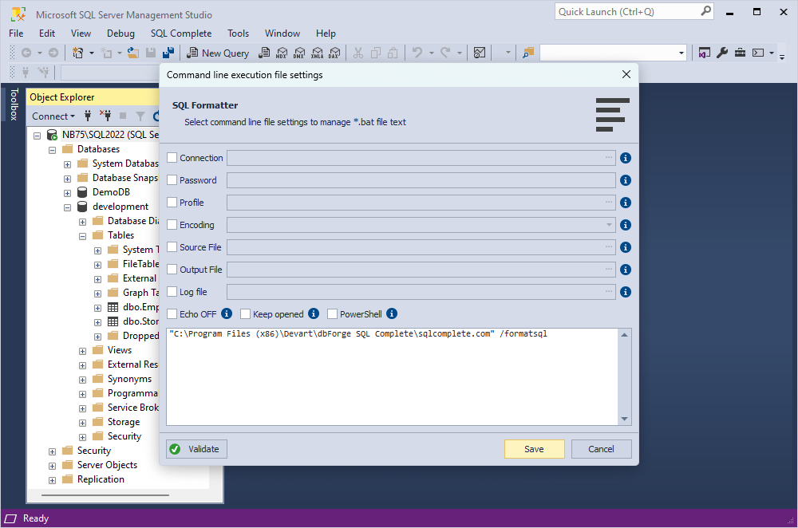Click info icon next to Profile field

click(x=626, y=203)
